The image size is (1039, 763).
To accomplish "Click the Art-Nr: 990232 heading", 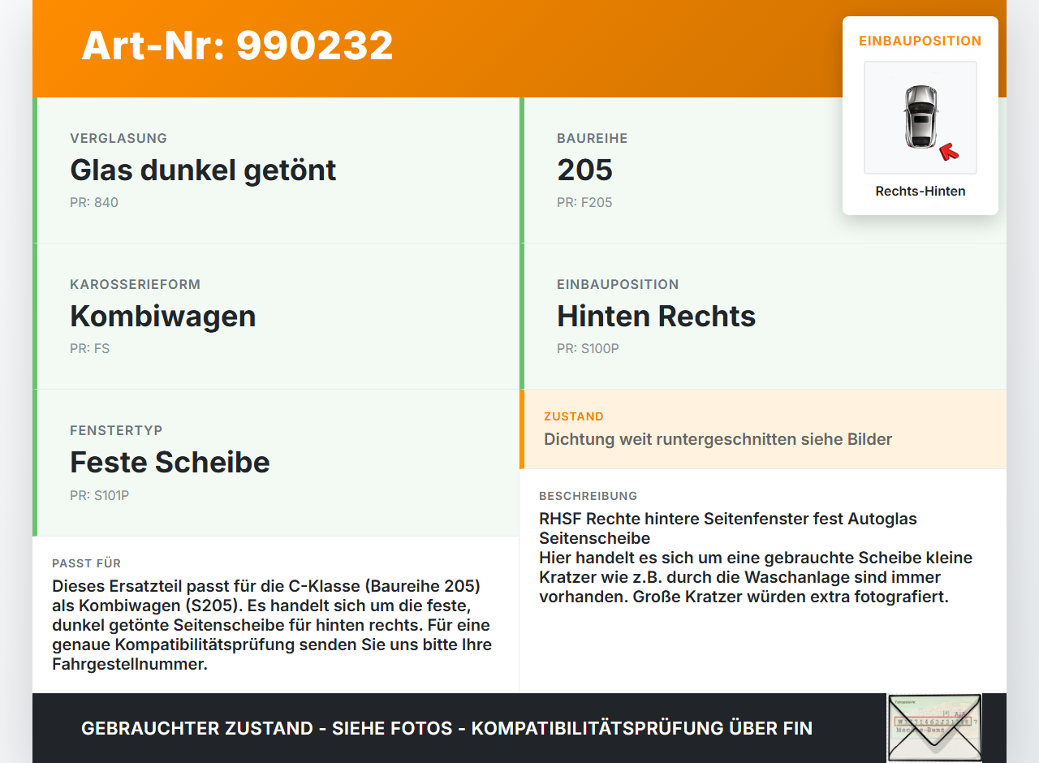I will tap(236, 46).
